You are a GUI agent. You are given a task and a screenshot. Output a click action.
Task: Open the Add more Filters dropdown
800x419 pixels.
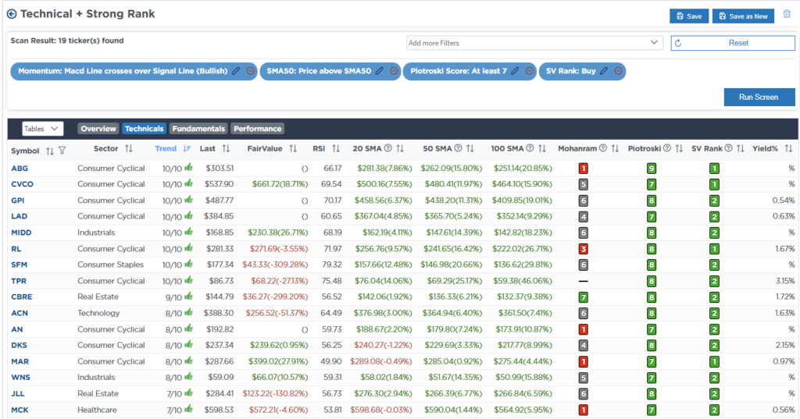click(534, 43)
